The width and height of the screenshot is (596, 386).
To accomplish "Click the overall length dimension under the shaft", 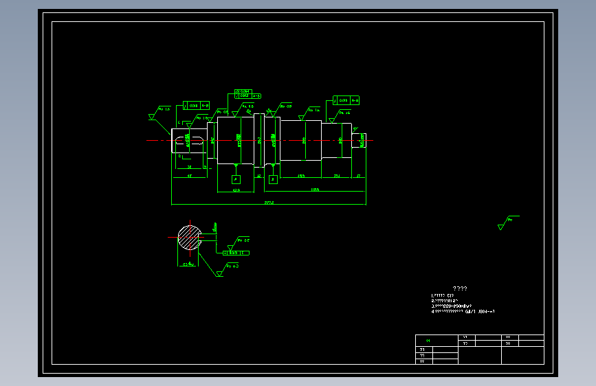I will click(x=269, y=203).
